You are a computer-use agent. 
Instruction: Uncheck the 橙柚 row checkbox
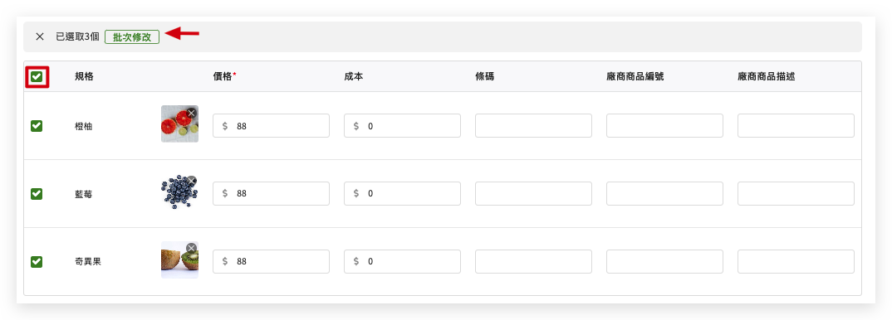pyautogui.click(x=37, y=126)
